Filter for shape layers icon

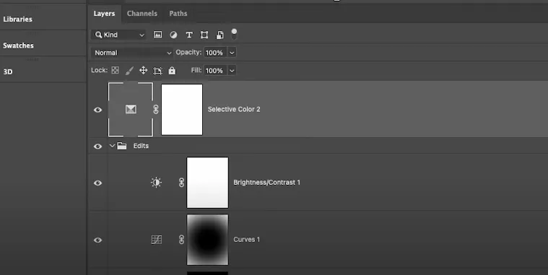(204, 35)
